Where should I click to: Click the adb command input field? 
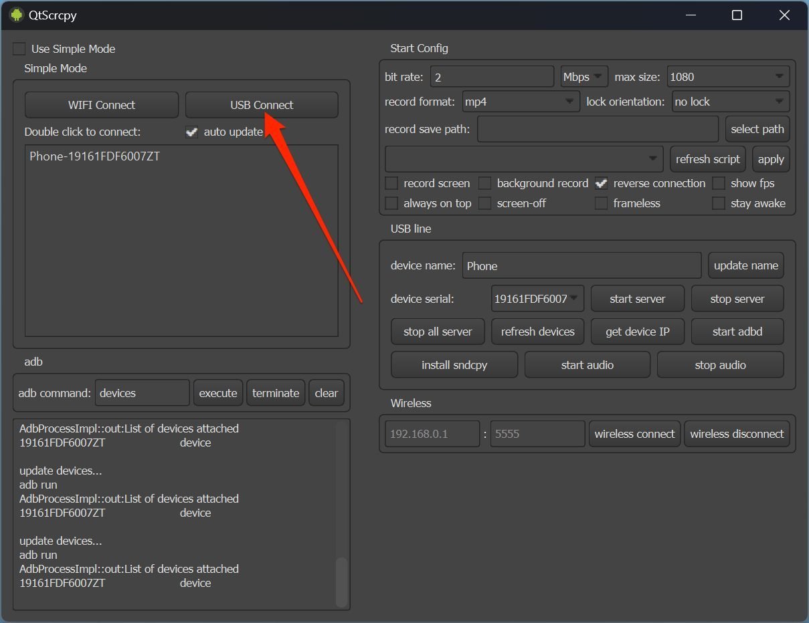click(143, 393)
